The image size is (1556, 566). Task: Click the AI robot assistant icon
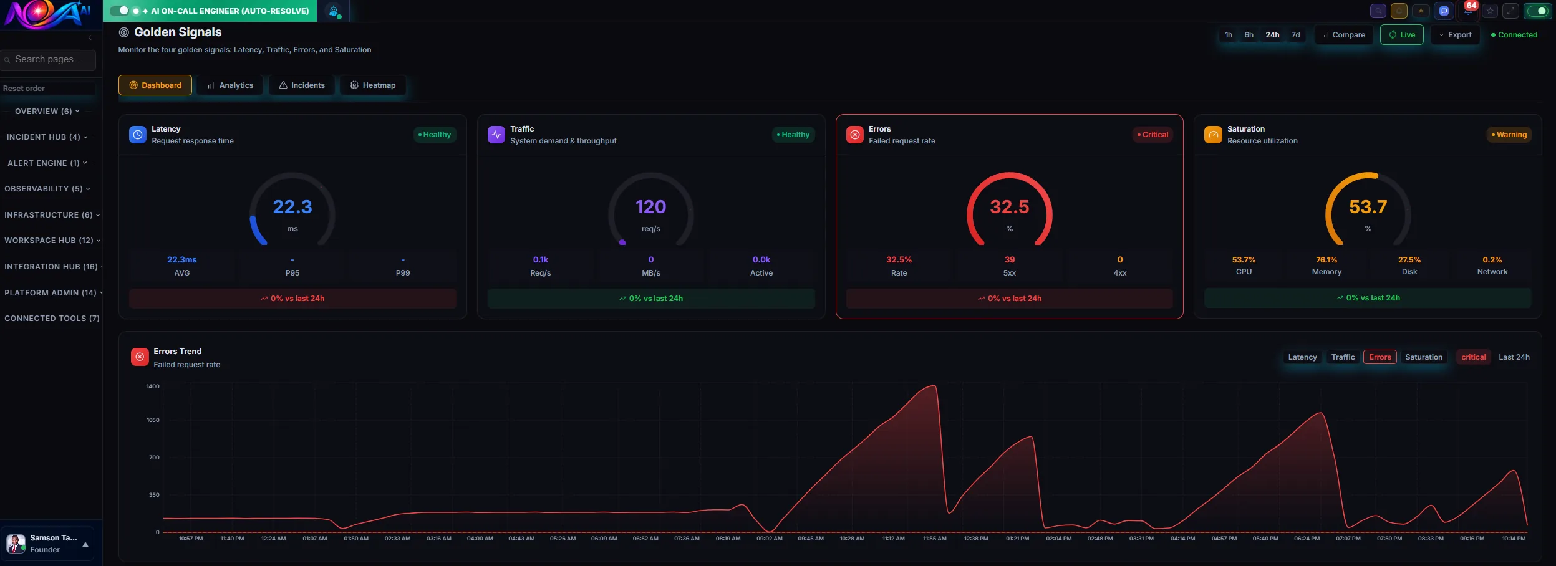tap(334, 11)
